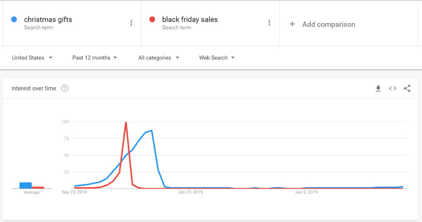Click the red peak at 100 on the chart
This screenshot has width=422, height=222.
click(126, 123)
